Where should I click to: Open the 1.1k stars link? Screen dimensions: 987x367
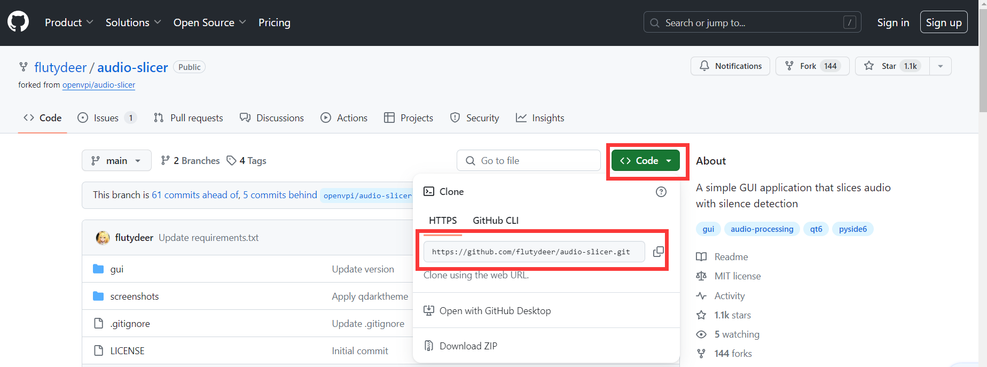click(724, 315)
